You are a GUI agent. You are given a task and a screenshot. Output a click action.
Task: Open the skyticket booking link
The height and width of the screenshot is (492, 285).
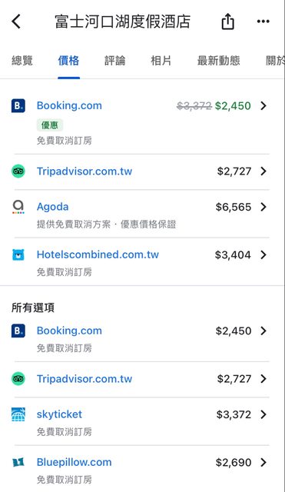tap(59, 414)
